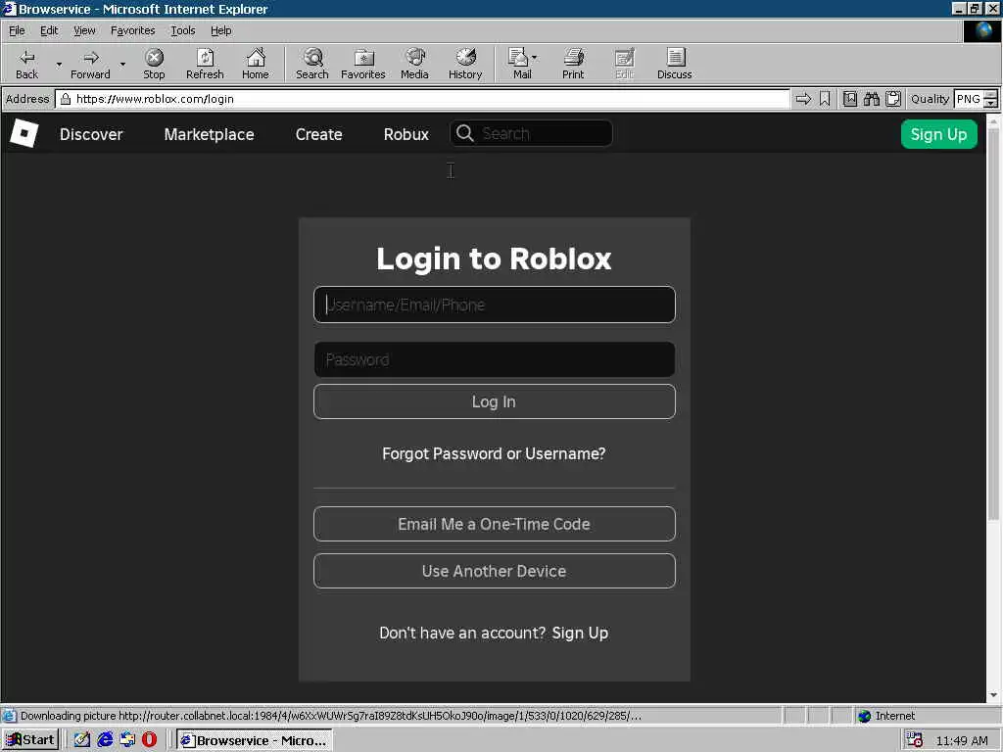
Task: Click the system tray icon beside the clock
Action: (915, 740)
